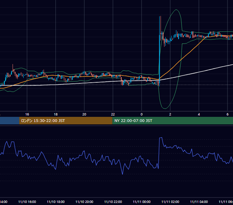Click the "11/11 02:00" date label
This screenshot has width=233, height=205.
(x=170, y=202)
